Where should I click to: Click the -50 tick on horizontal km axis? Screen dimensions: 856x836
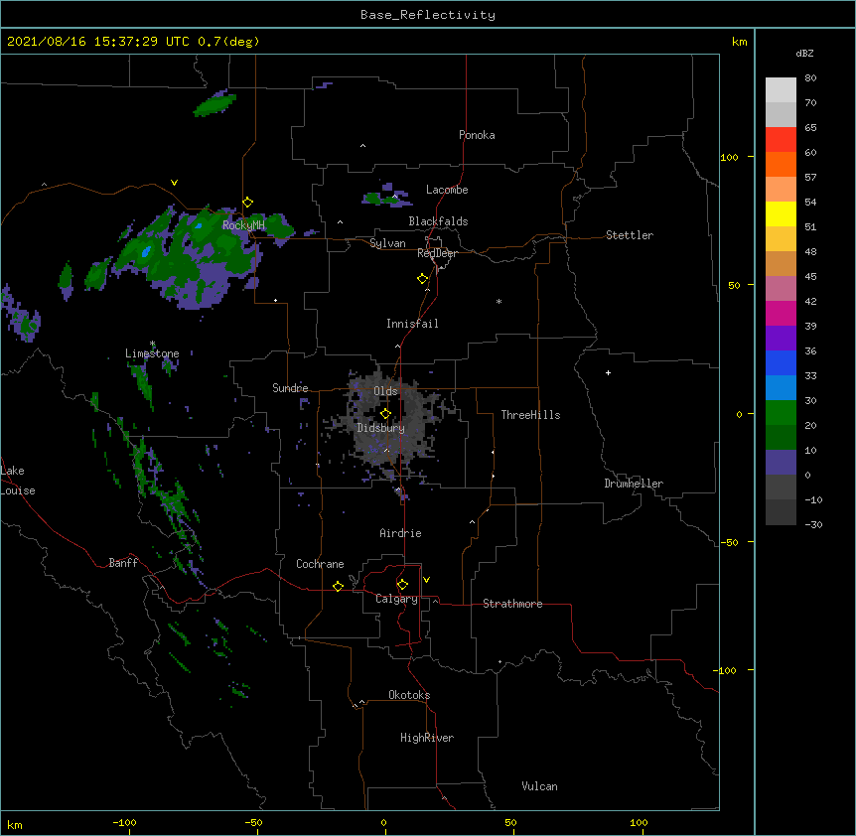tap(253, 822)
